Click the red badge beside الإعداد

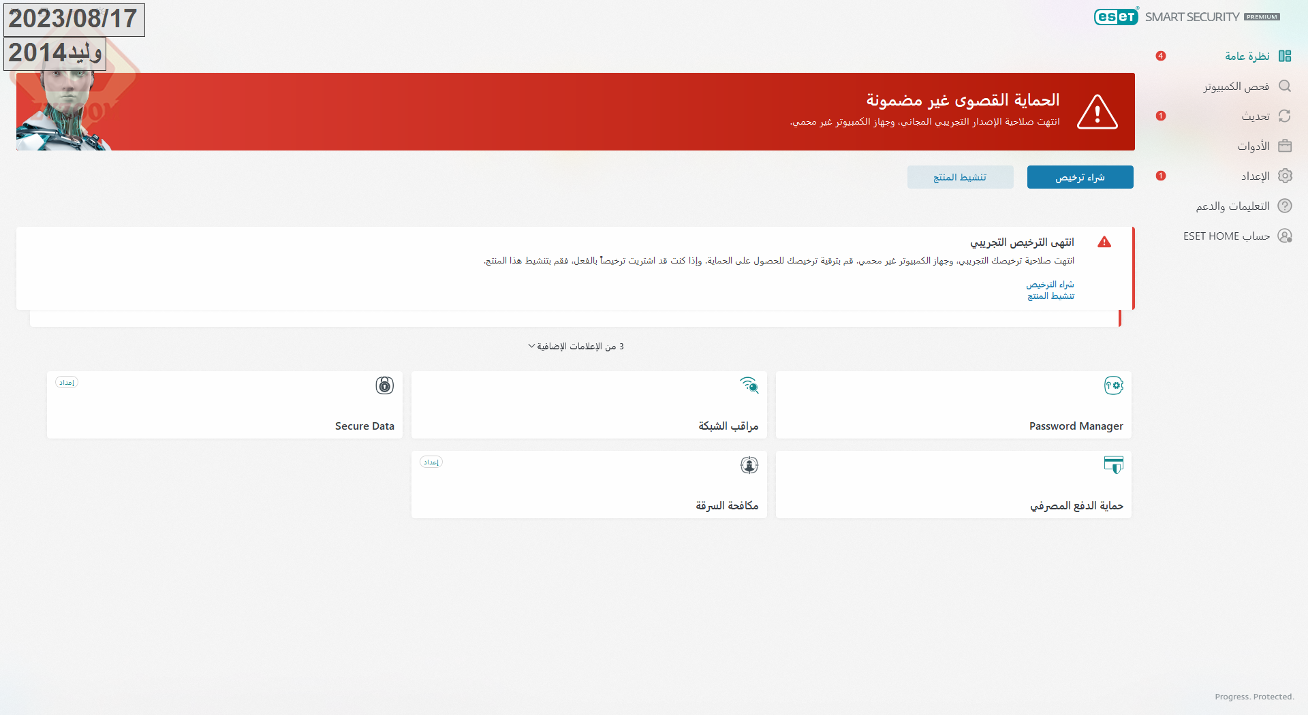tap(1161, 176)
